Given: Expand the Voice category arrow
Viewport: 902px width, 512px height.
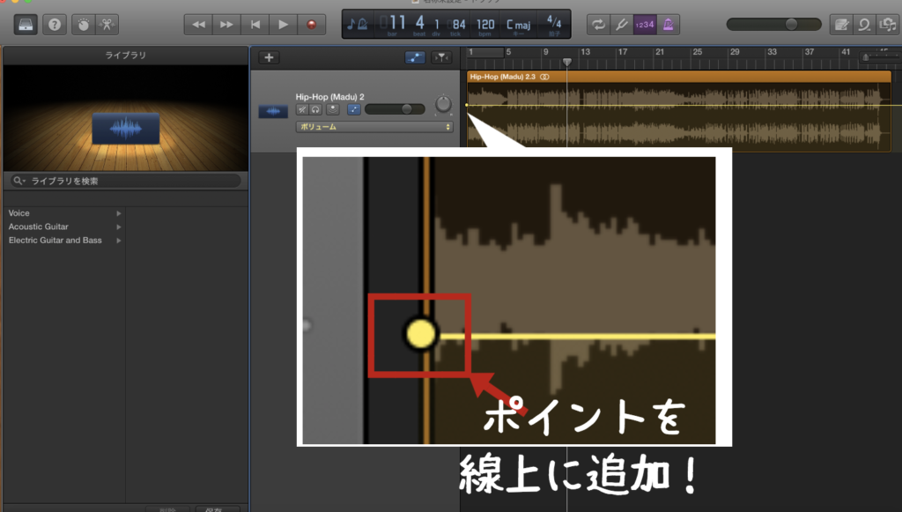Looking at the screenshot, I should pyautogui.click(x=119, y=213).
